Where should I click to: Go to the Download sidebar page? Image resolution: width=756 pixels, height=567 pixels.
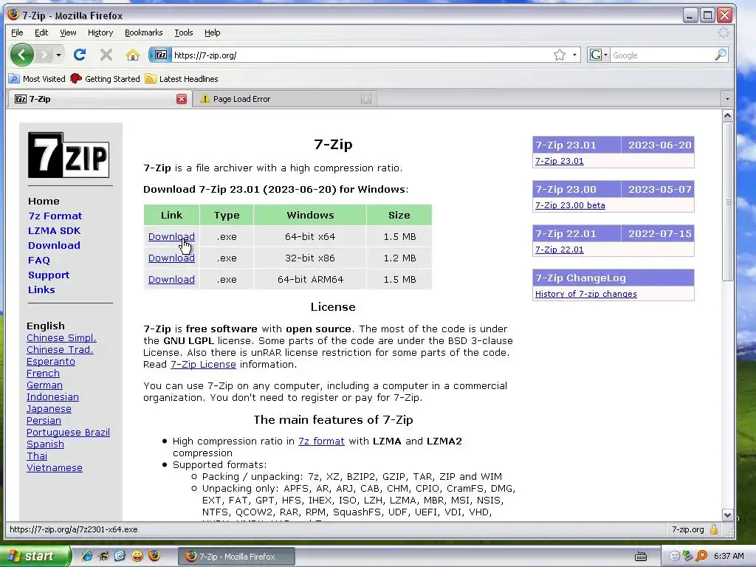pyautogui.click(x=54, y=245)
